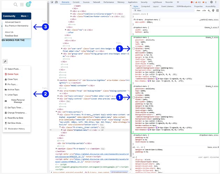This screenshot has height=174, width=220.
Task: Click the wrench topic admin button
Action: [5, 61]
